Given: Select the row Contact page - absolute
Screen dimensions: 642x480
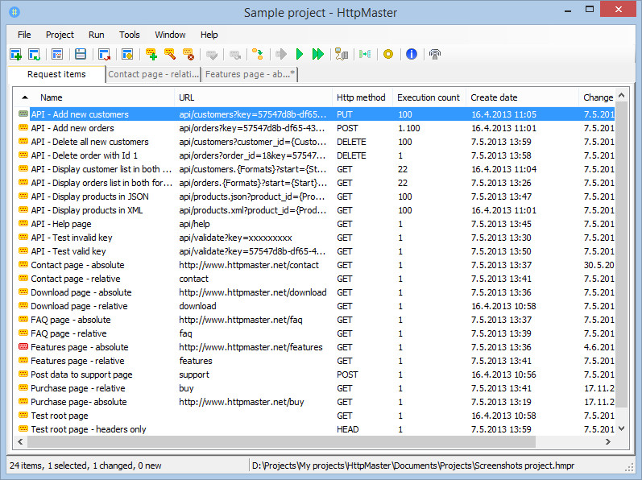Looking at the screenshot, I should 314,265.
